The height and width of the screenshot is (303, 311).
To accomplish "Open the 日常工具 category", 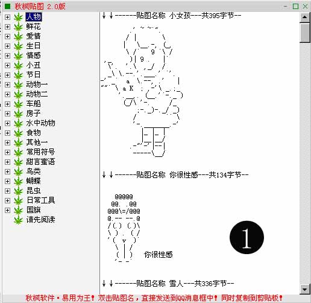I will pos(40,200).
